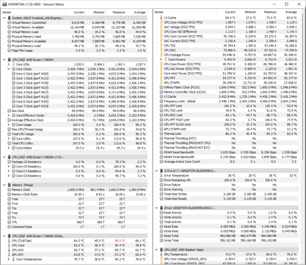Click the Total CPU Usage sensor icon
The width and height of the screenshot is (306, 265).
[9, 134]
